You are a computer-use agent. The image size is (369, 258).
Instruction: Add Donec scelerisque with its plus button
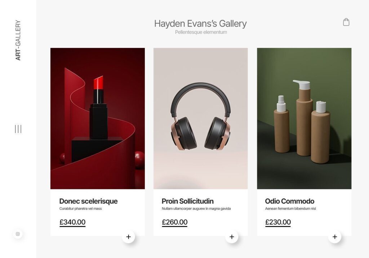click(129, 237)
